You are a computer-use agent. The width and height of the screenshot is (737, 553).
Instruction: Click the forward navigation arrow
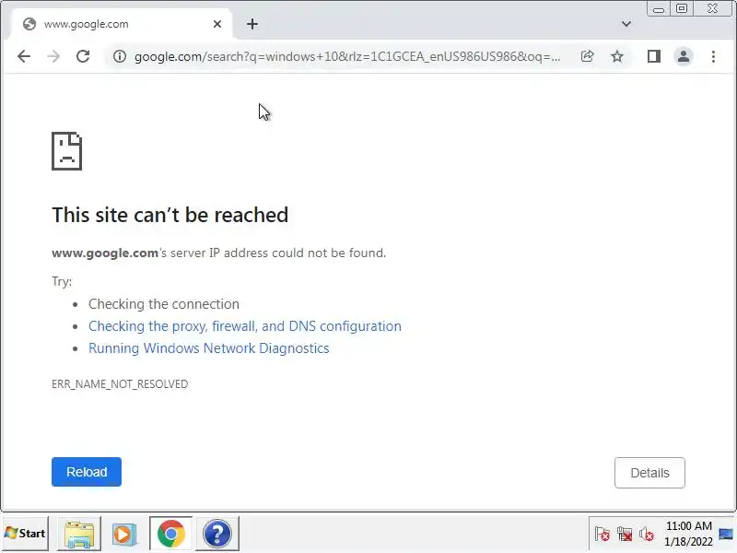[53, 56]
